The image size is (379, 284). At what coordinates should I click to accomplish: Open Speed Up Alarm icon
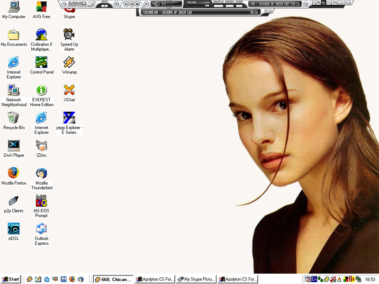coord(69,35)
